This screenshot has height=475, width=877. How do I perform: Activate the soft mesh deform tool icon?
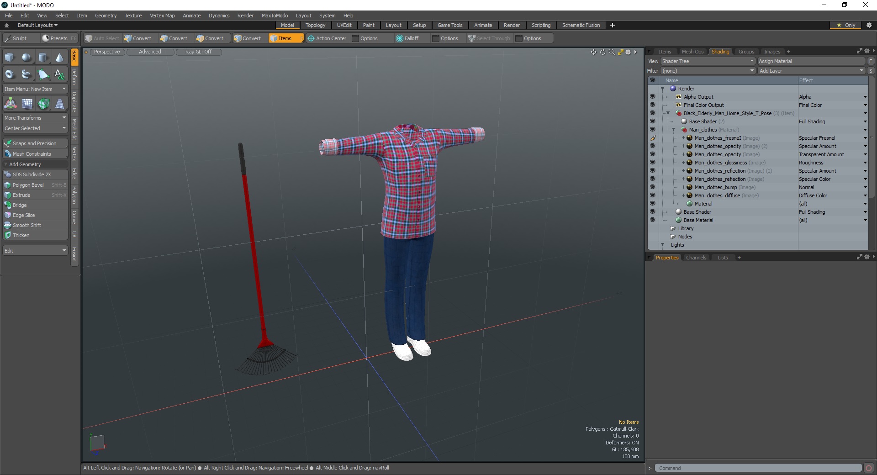27,104
